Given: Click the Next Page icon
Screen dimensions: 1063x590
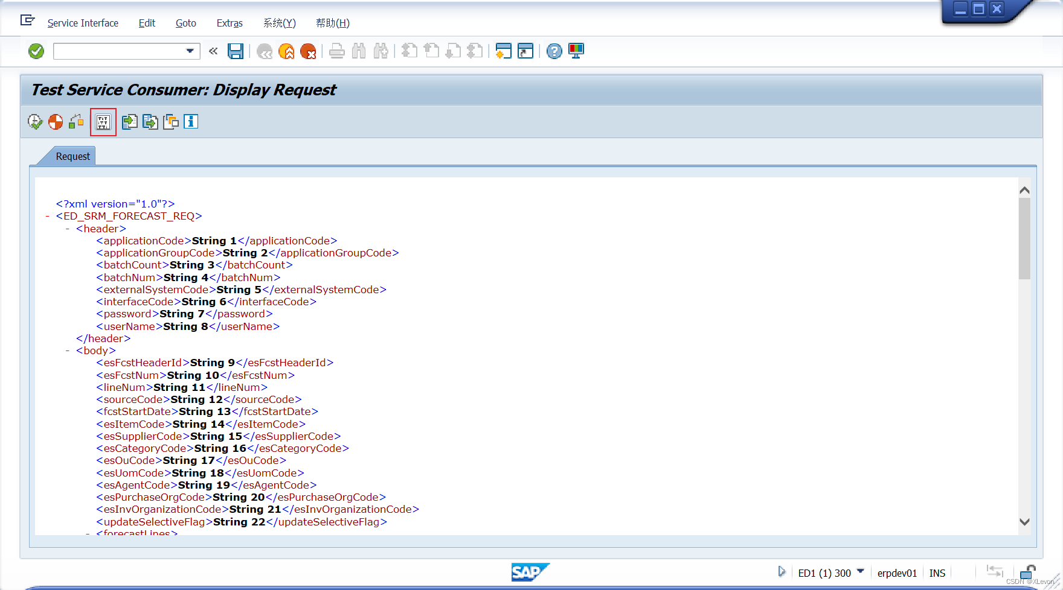Looking at the screenshot, I should click(453, 51).
